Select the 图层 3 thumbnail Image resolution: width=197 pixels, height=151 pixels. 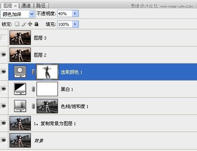20,38
